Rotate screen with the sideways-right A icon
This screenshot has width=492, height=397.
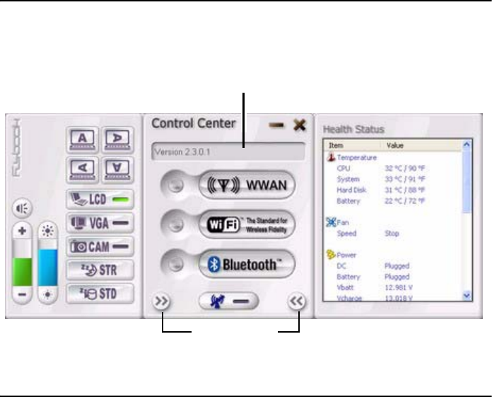pos(117,140)
